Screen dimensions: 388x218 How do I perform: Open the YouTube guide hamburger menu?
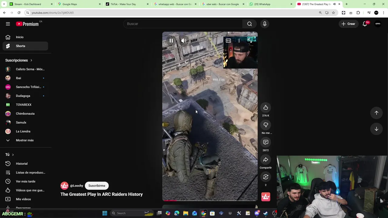coord(8,24)
